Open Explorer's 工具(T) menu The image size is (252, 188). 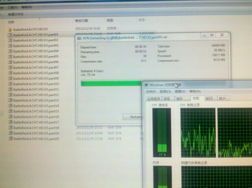click(13, 7)
